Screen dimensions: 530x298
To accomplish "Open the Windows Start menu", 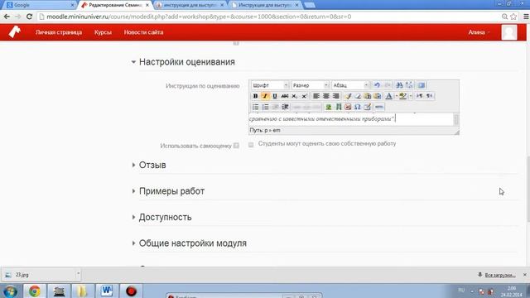I will 11,291.
